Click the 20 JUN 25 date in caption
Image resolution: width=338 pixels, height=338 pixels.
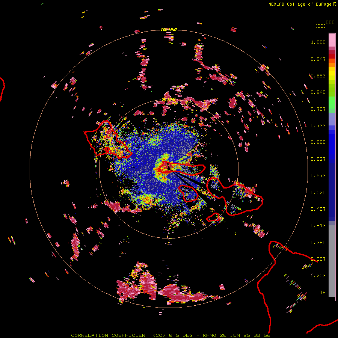[x=235, y=335]
